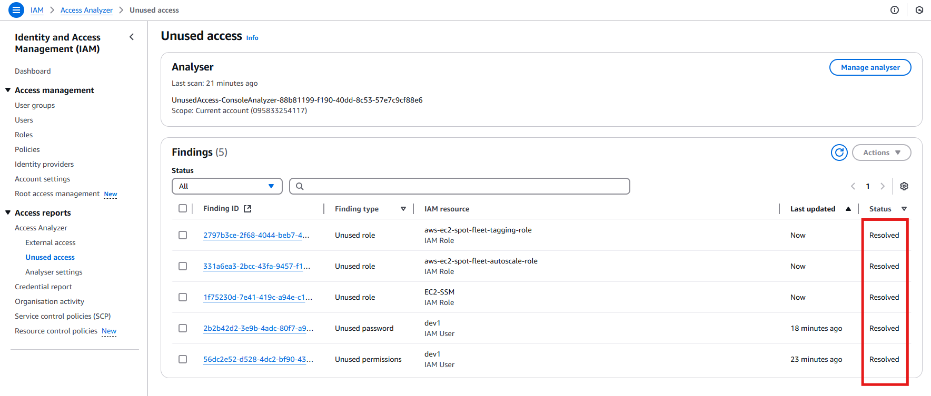Click the info circle icon in top bar

coord(895,10)
